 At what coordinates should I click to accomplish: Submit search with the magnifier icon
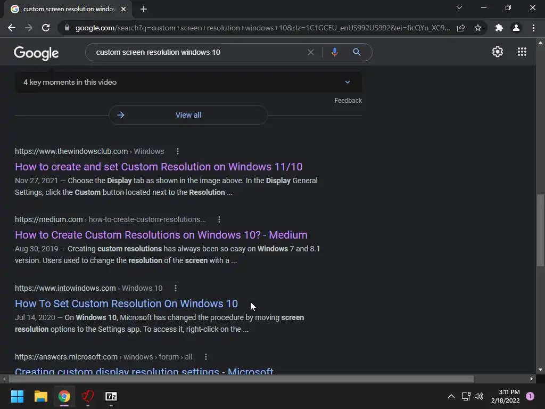(357, 52)
